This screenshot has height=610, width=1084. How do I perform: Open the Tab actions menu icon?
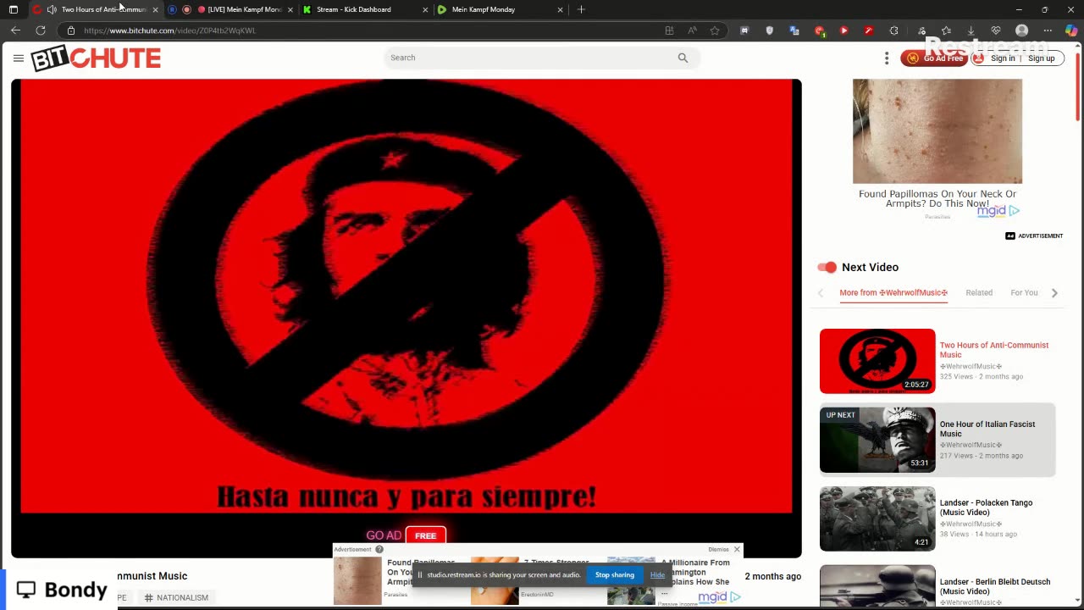(13, 9)
